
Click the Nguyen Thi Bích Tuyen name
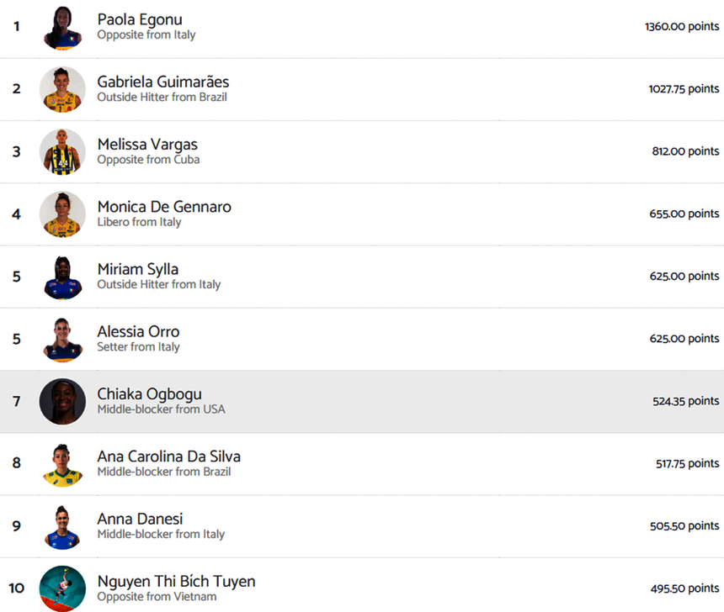click(176, 582)
